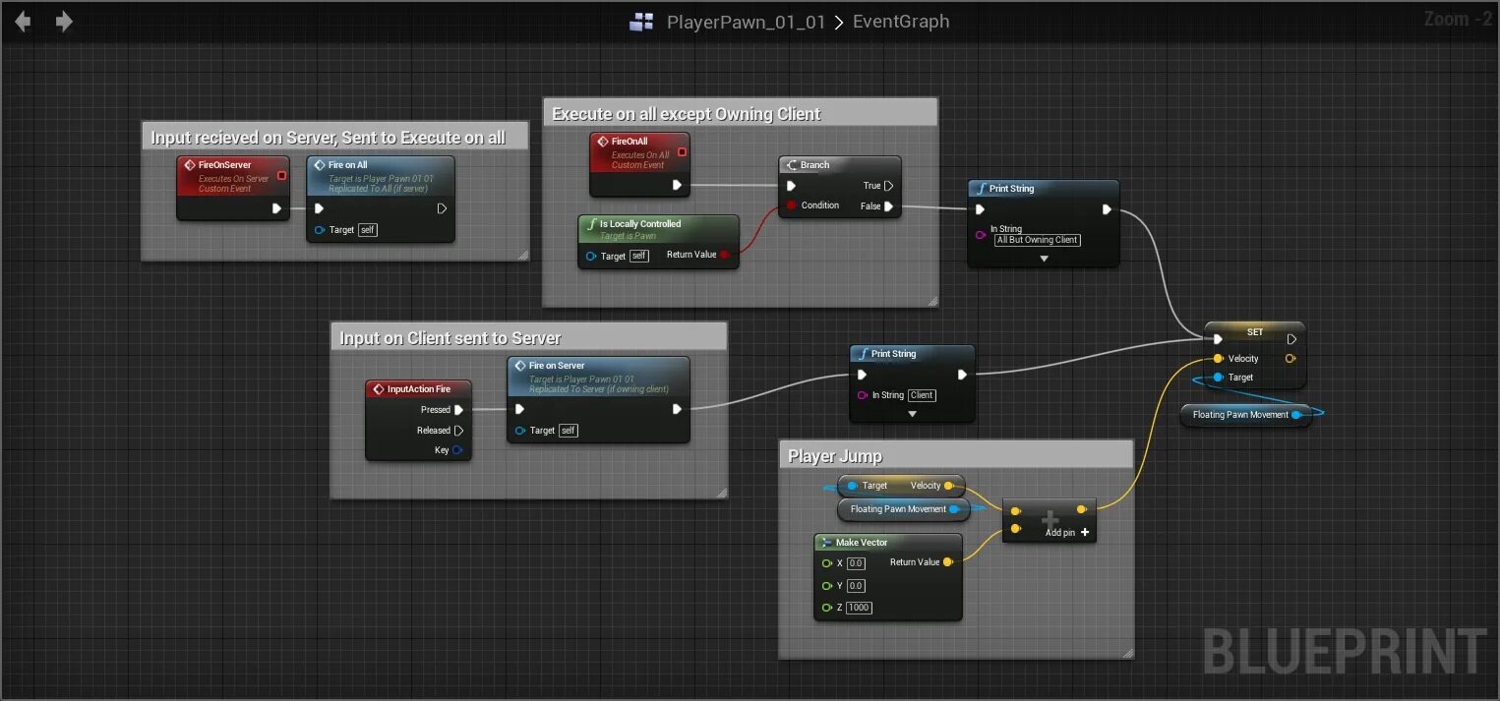Click Fire on All execution input pin

319,208
